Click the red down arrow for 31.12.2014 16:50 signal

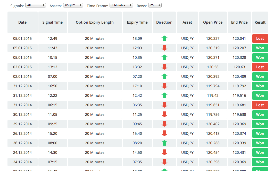coord(164,86)
